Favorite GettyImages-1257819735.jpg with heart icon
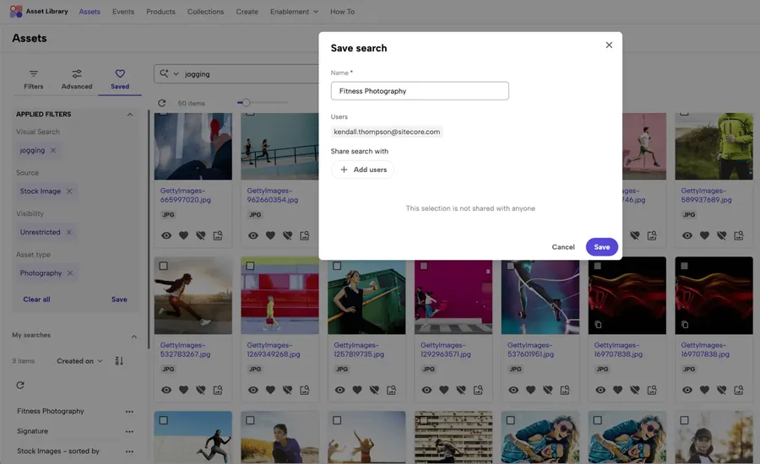Viewport: 760px width, 464px height. coord(357,390)
